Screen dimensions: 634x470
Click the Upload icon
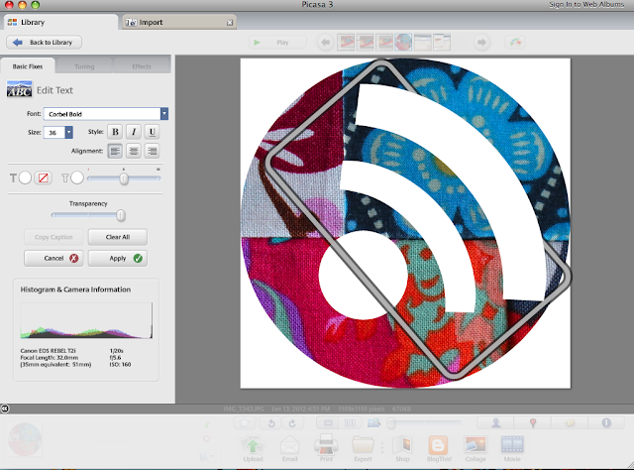click(254, 448)
